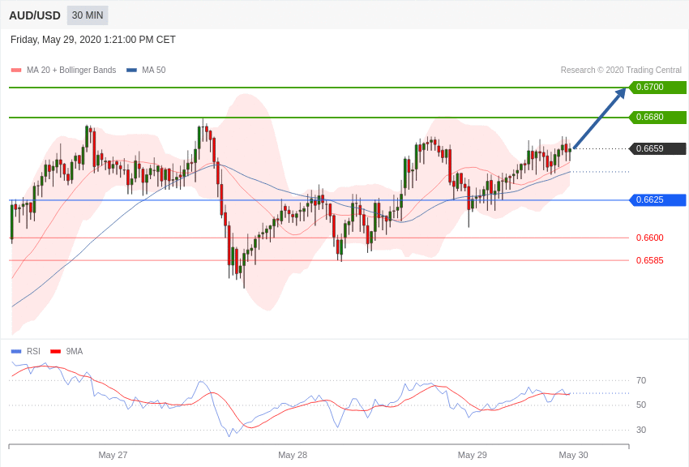The height and width of the screenshot is (467, 689).
Task: Click the RSI legend label
Action: tap(33, 351)
